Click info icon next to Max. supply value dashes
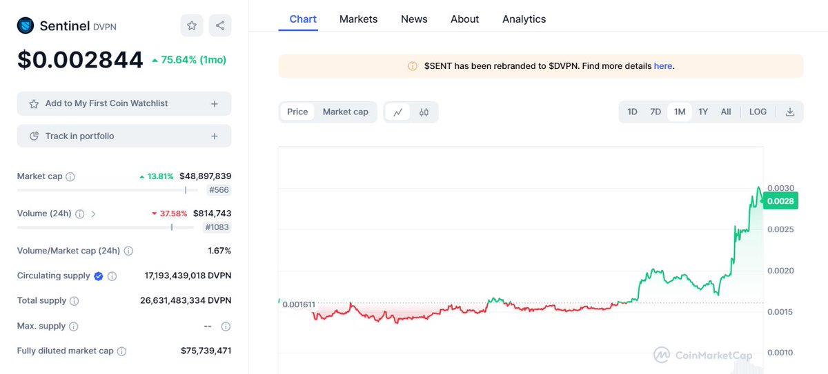Screen dimensions: 828x374 (226, 326)
